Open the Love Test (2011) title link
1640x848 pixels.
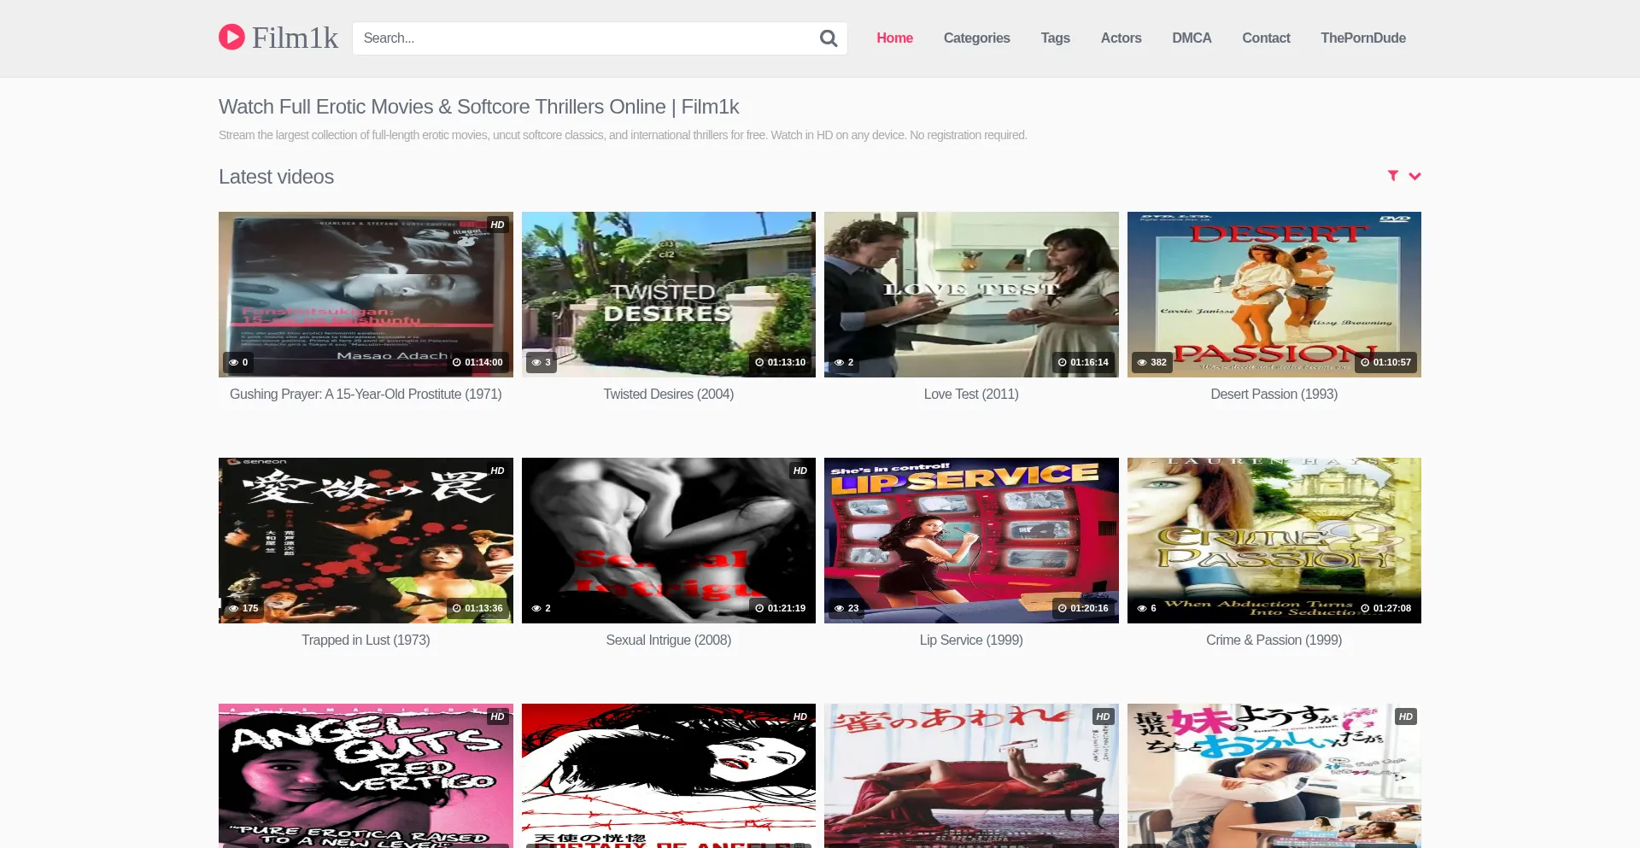pos(971,395)
